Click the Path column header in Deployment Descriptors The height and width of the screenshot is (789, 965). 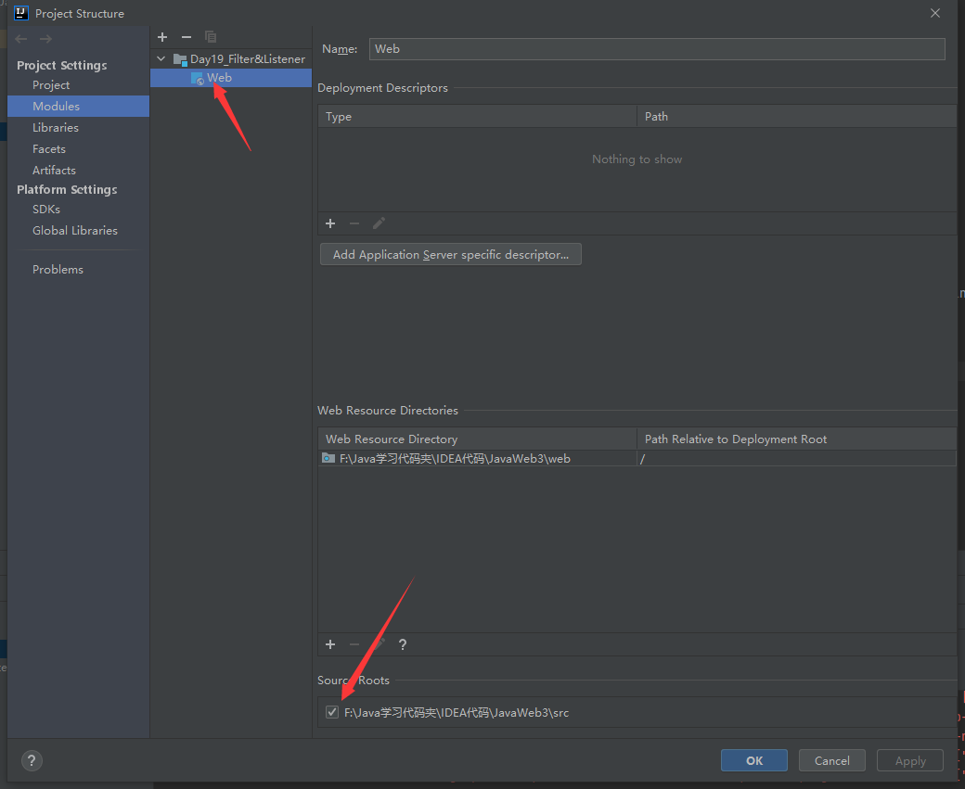coord(796,116)
